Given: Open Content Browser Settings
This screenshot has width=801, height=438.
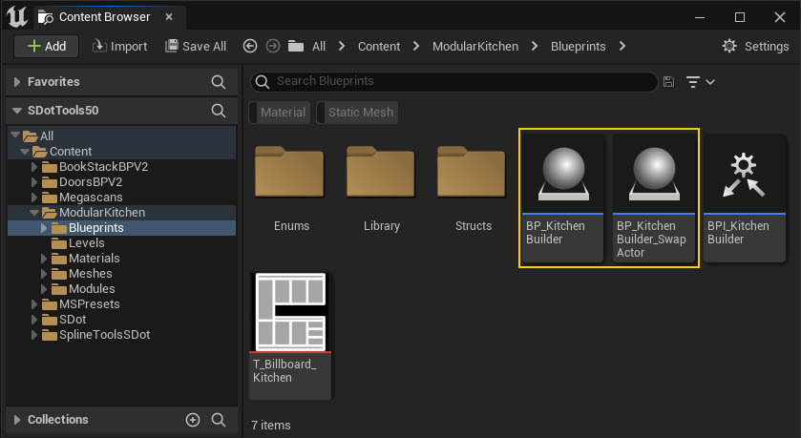Looking at the screenshot, I should click(755, 47).
